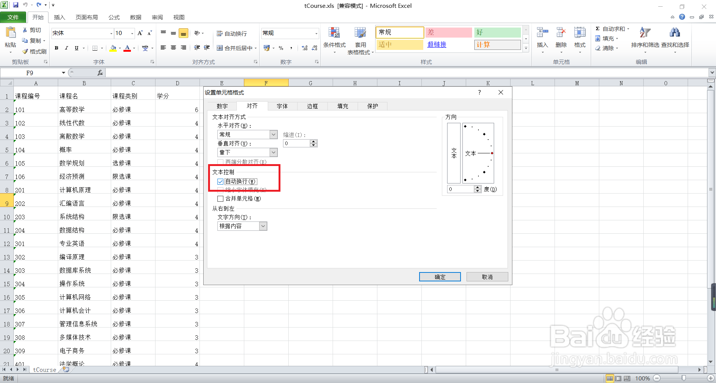Click the center text icon

[173, 48]
